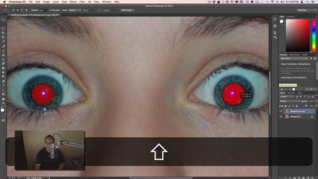Switch Libraries to list view
318x179 pixels.
pyautogui.click(x=315, y=59)
